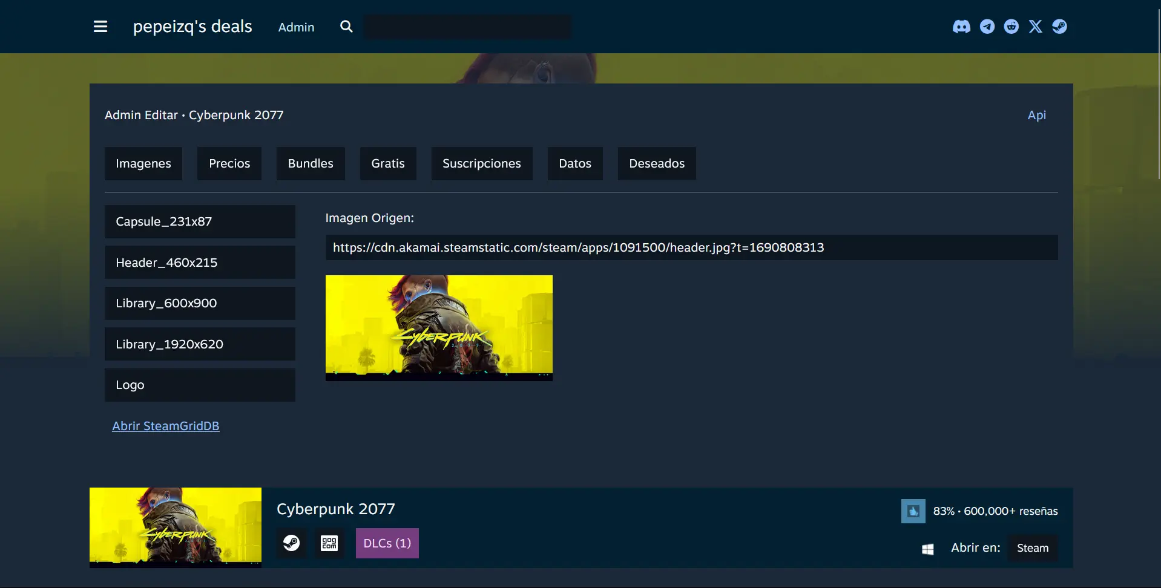Image resolution: width=1161 pixels, height=588 pixels.
Task: Switch to the Precios tab
Action: tap(229, 163)
